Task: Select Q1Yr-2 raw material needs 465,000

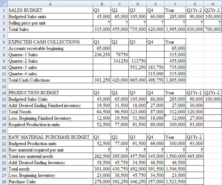Action: tap(195, 156)
